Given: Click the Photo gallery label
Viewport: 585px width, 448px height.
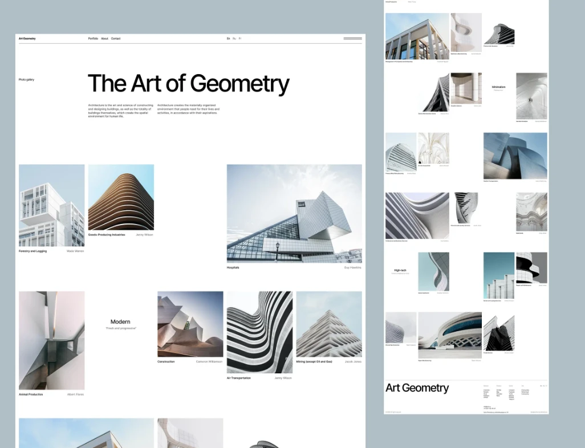Looking at the screenshot, I should click(x=26, y=79).
